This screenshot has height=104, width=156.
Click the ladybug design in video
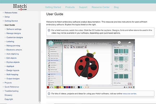(87, 65)
